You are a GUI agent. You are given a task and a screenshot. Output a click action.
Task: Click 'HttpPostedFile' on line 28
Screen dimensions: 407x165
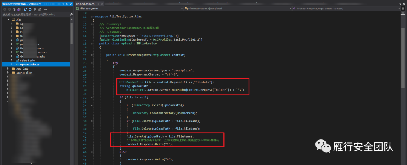coord(132,82)
